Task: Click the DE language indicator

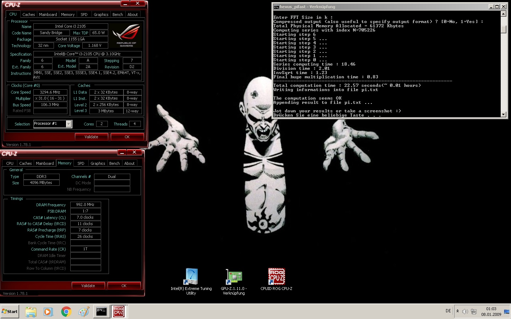Action: click(x=448, y=311)
